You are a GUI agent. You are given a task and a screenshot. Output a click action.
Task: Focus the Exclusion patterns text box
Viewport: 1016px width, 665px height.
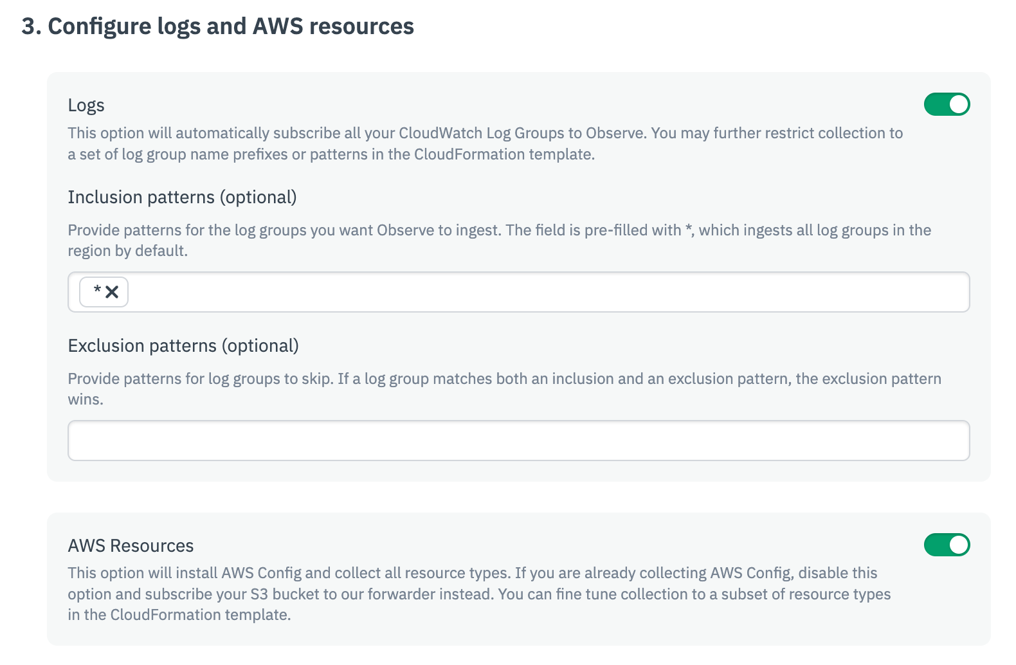pos(518,441)
